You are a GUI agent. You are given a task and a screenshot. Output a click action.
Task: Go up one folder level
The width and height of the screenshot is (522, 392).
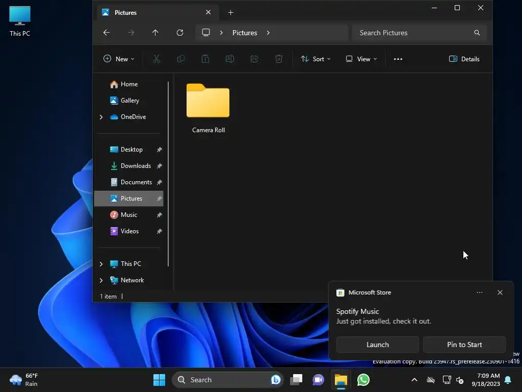pyautogui.click(x=155, y=33)
